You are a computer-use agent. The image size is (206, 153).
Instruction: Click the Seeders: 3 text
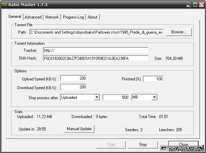pos(134,130)
